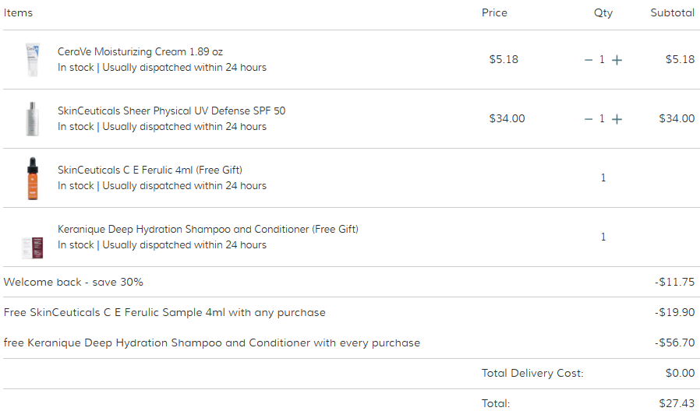Increase CeraVe Moisturizing Cream quantity with plus
The height and width of the screenshot is (411, 700).
(x=617, y=60)
